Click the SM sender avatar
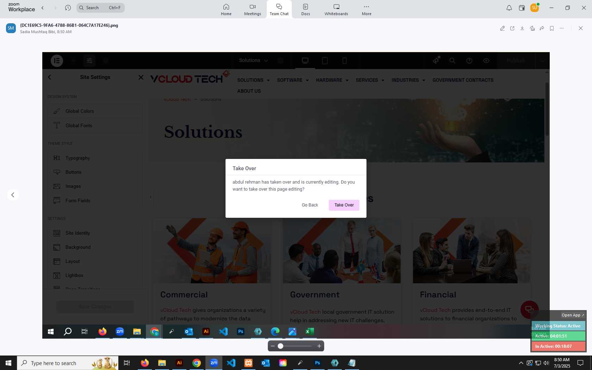 tap(11, 28)
